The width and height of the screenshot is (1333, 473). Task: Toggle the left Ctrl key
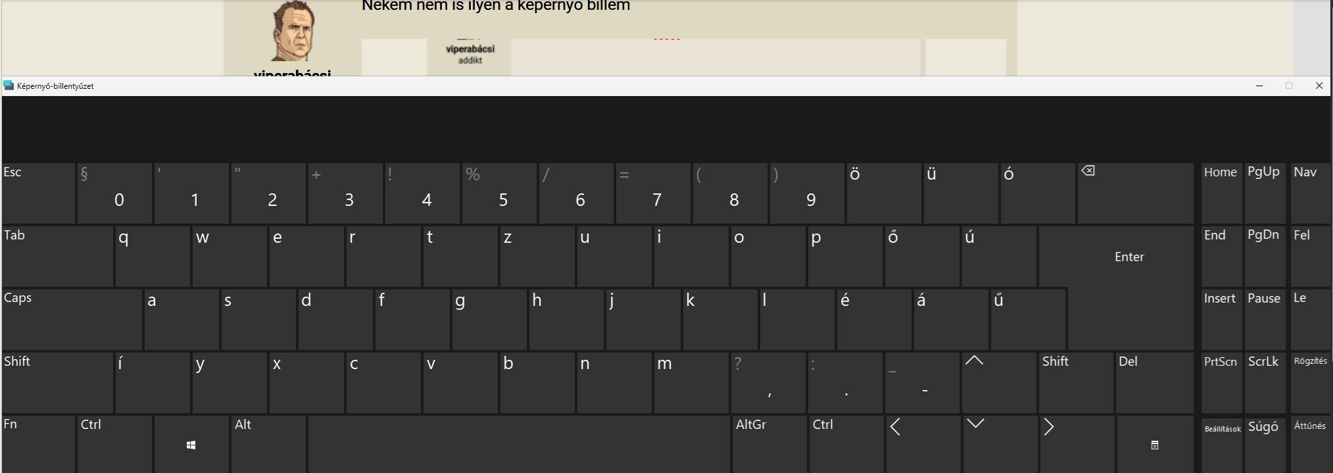click(x=114, y=444)
